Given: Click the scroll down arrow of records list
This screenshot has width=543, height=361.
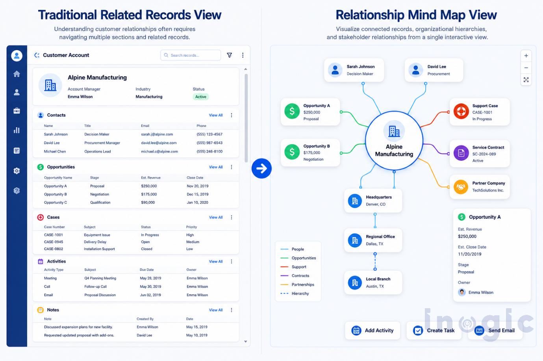Looking at the screenshot, I should [x=246, y=342].
